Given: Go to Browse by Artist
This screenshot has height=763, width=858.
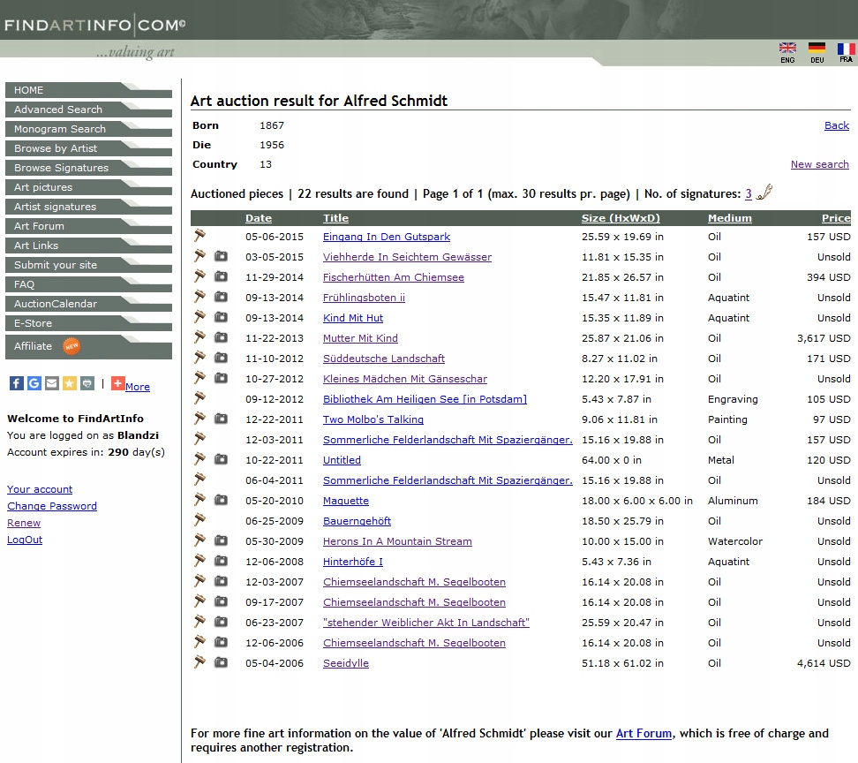Looking at the screenshot, I should (x=88, y=148).
